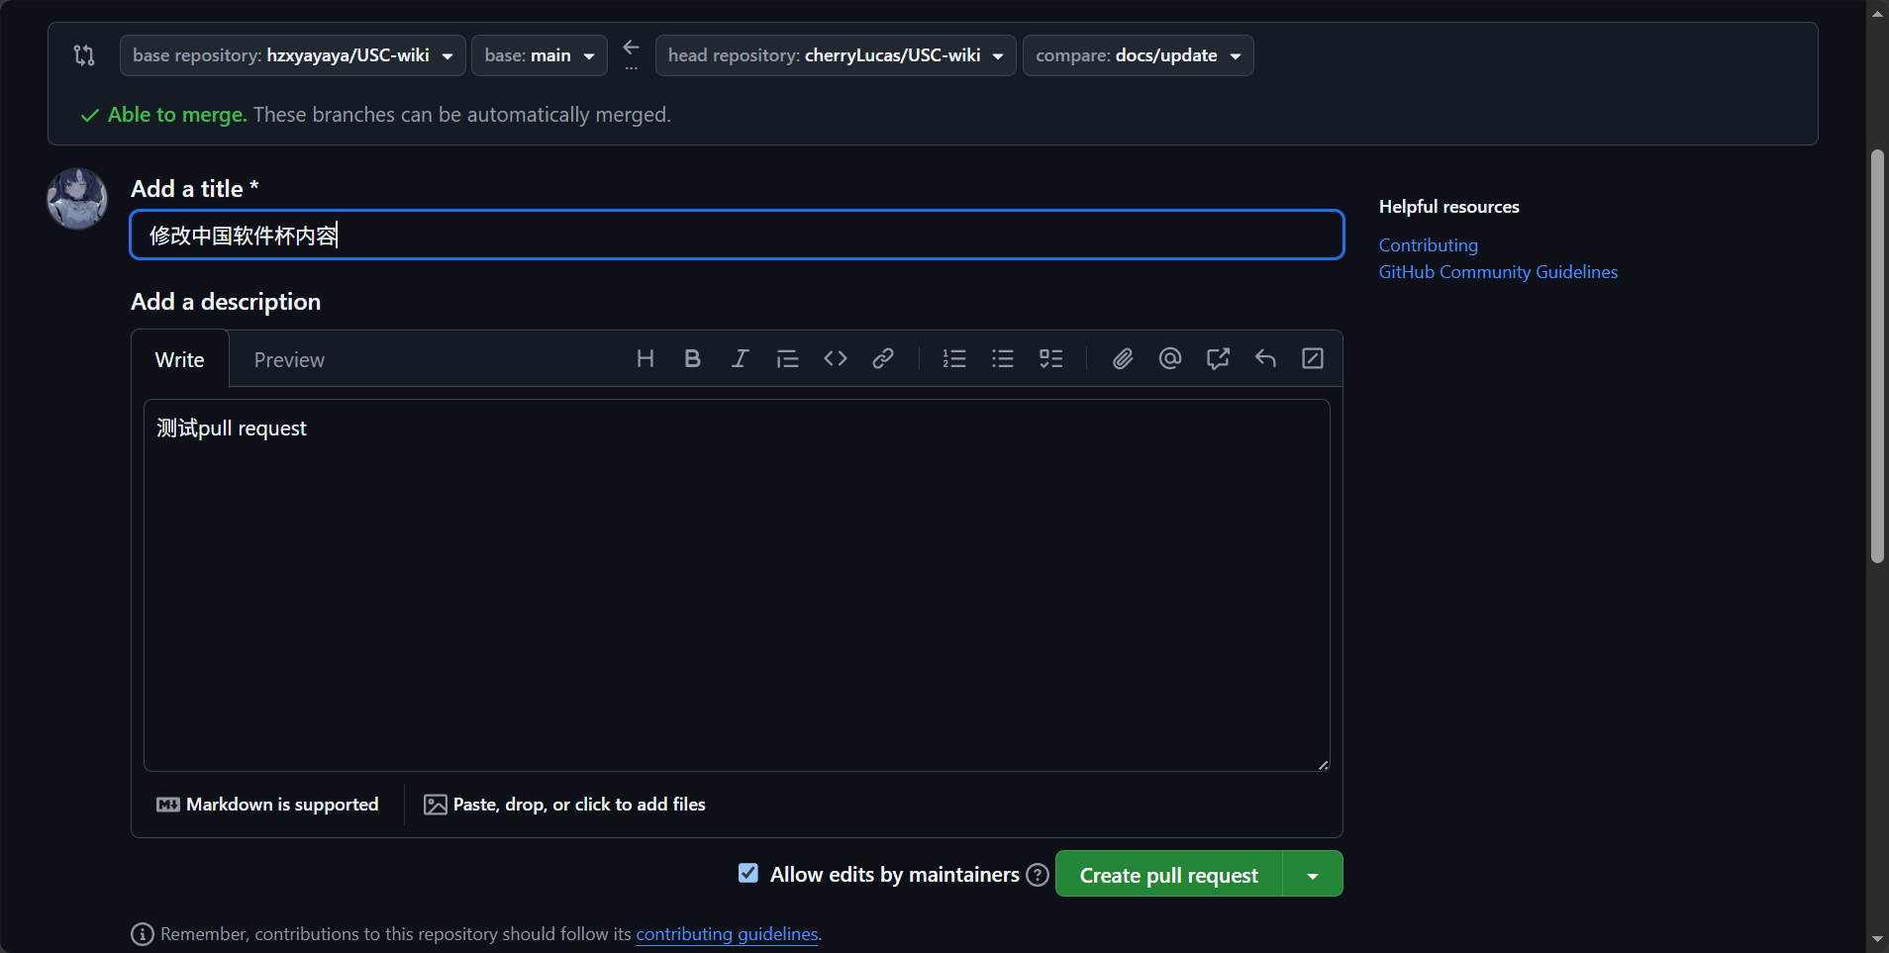Attach files using the paperclip icon

pos(1123,358)
